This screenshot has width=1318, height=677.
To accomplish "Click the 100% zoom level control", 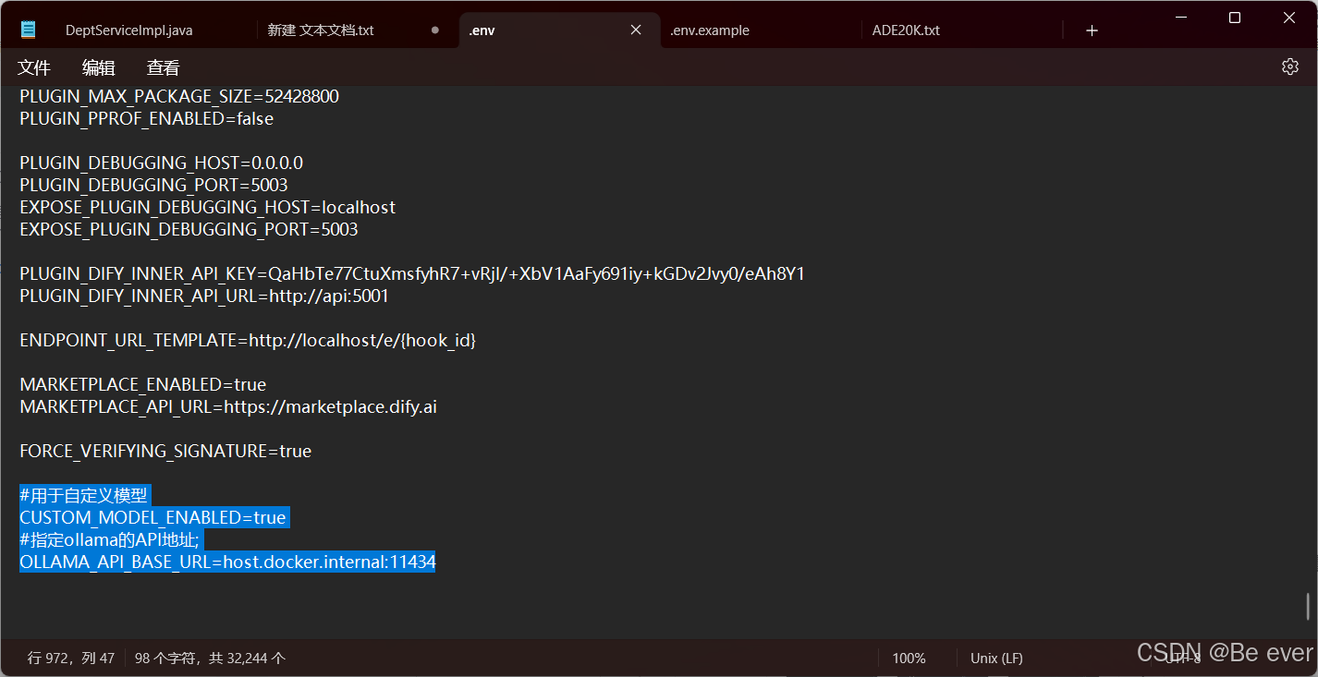I will tap(909, 658).
